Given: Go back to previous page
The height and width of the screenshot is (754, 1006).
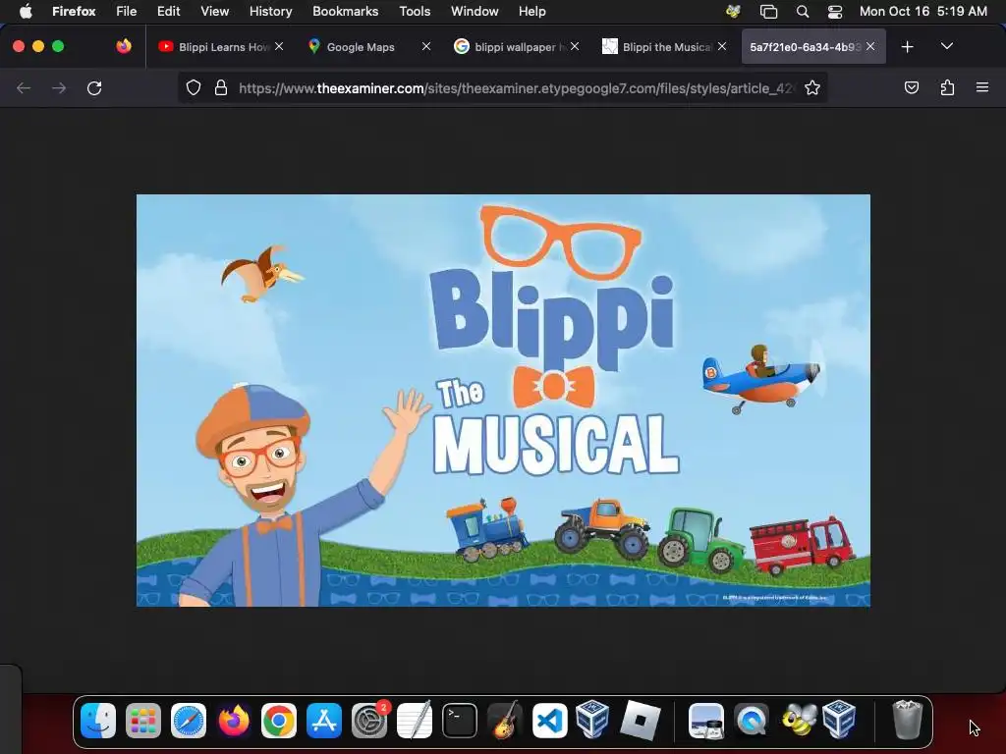Looking at the screenshot, I should (x=24, y=87).
